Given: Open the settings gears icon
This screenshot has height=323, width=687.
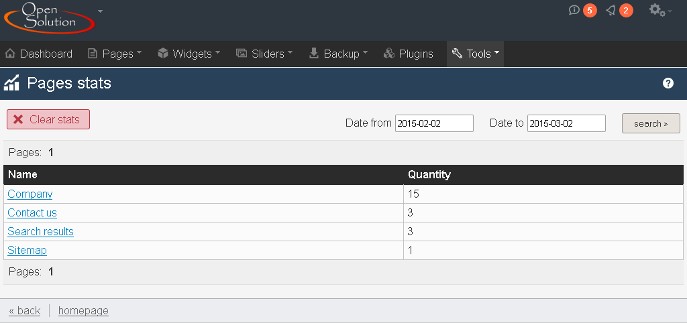Looking at the screenshot, I should point(657,10).
